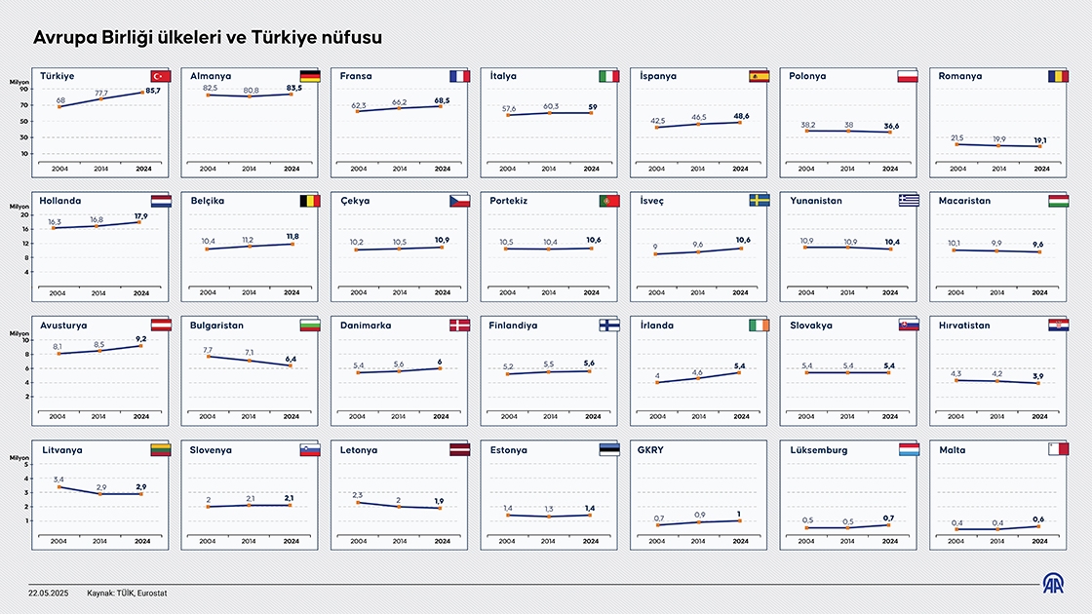The width and height of the screenshot is (1092, 614).
Task: Click the Portekiz flag icon
Action: (609, 201)
